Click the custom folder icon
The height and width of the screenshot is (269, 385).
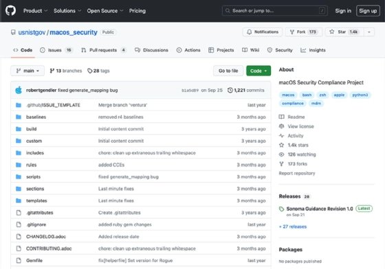coord(19,141)
